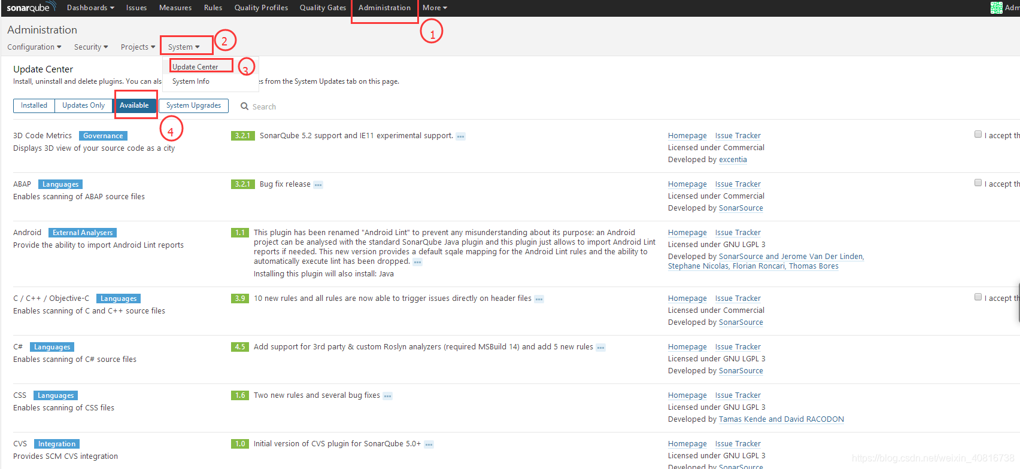Image resolution: width=1020 pixels, height=469 pixels.
Task: Open 3D Code Metrics Issue Tracker
Action: [x=738, y=136]
